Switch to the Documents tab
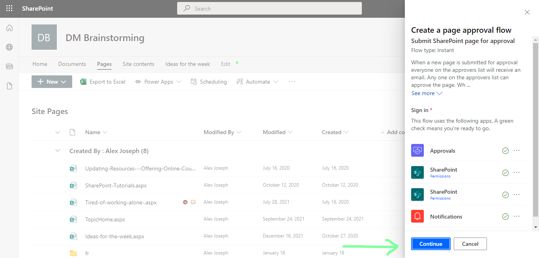539x258 pixels. 72,64
